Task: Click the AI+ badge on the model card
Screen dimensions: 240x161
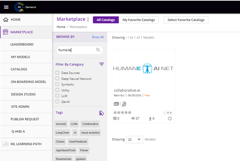Action: coord(168,113)
